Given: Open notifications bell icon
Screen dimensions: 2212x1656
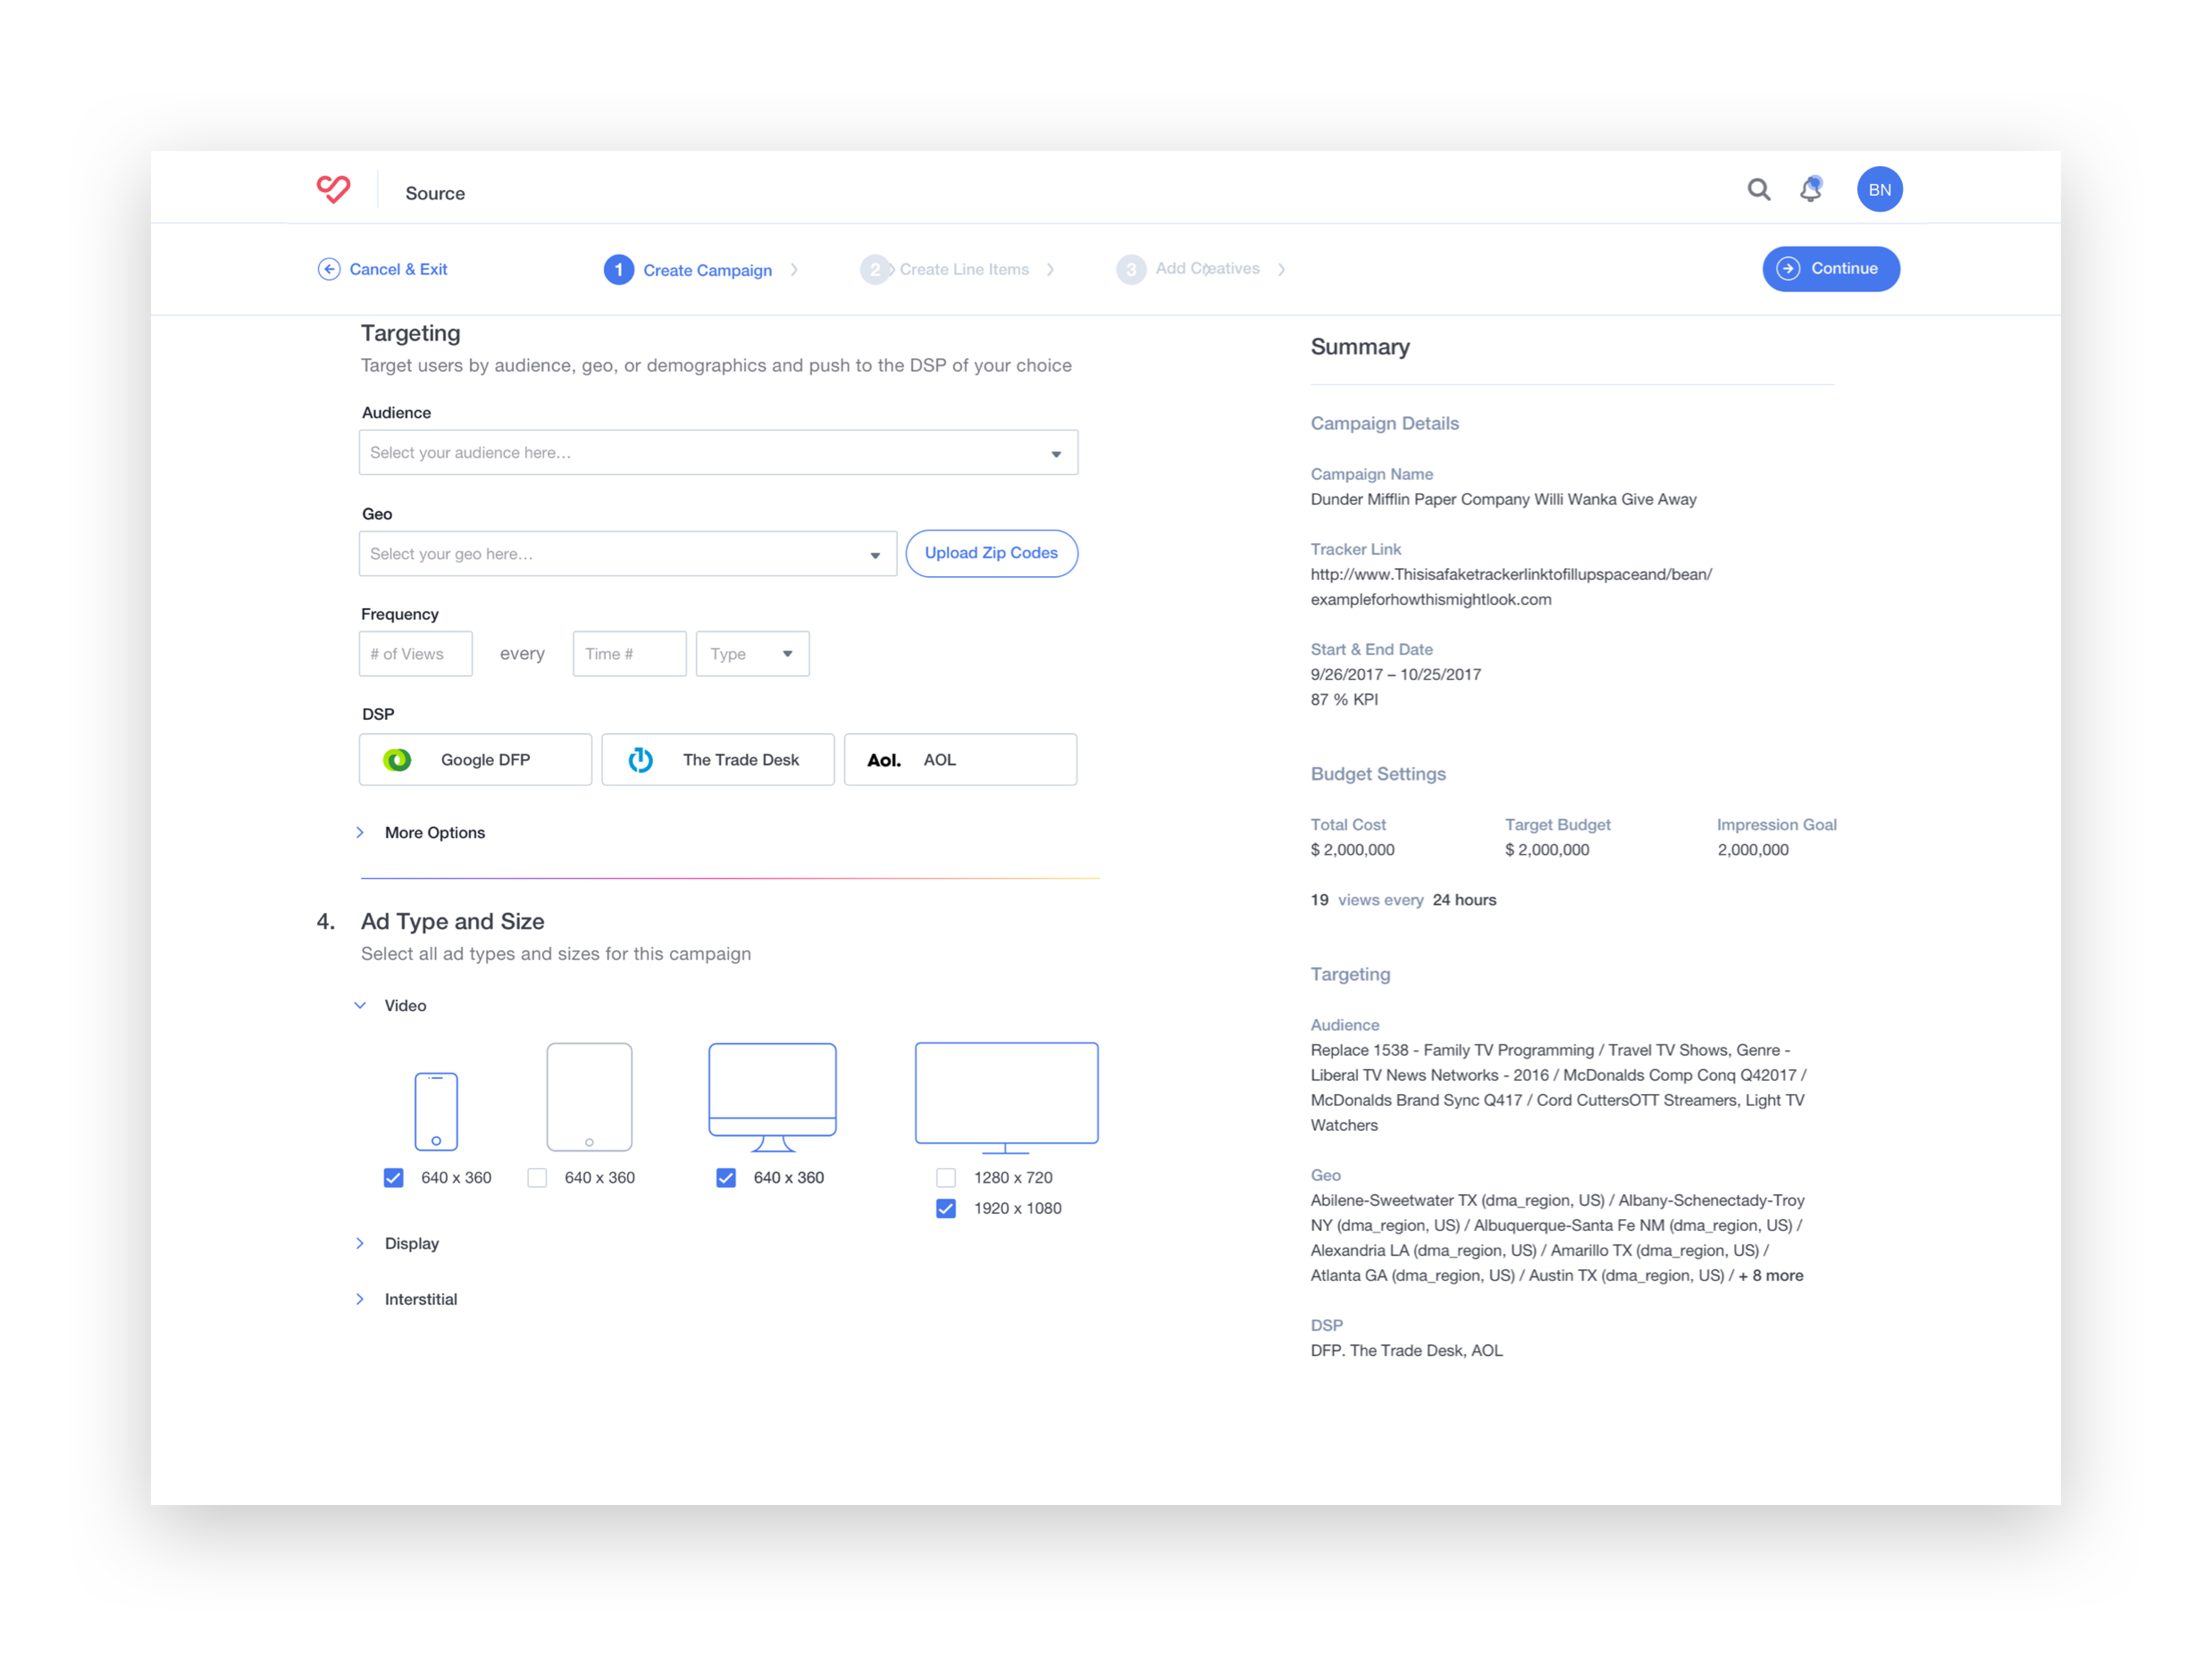Looking at the screenshot, I should pos(1810,189).
